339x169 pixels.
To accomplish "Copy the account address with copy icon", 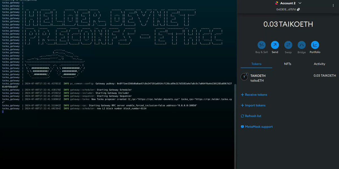I will coord(299,9).
